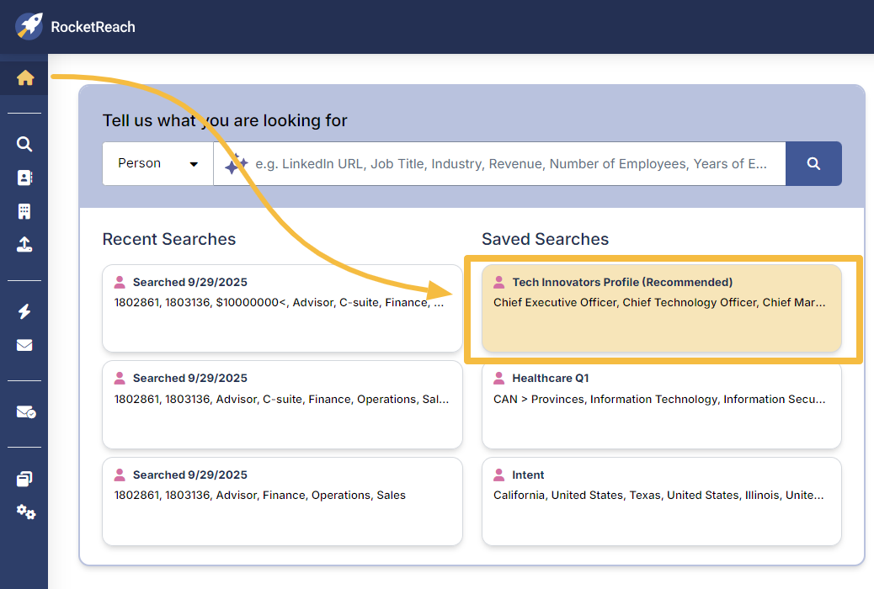Open Tech Innovators Profile saved search
Viewport: 874px width, 589px height.
(x=662, y=308)
